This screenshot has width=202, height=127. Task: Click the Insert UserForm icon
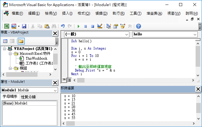14,26
